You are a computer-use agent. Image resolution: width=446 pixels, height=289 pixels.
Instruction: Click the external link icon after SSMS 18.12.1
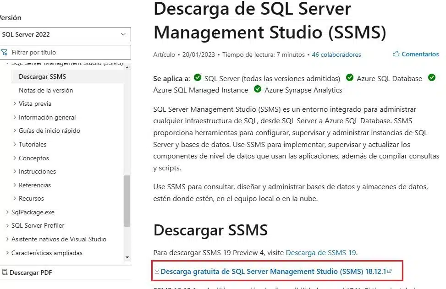click(390, 270)
